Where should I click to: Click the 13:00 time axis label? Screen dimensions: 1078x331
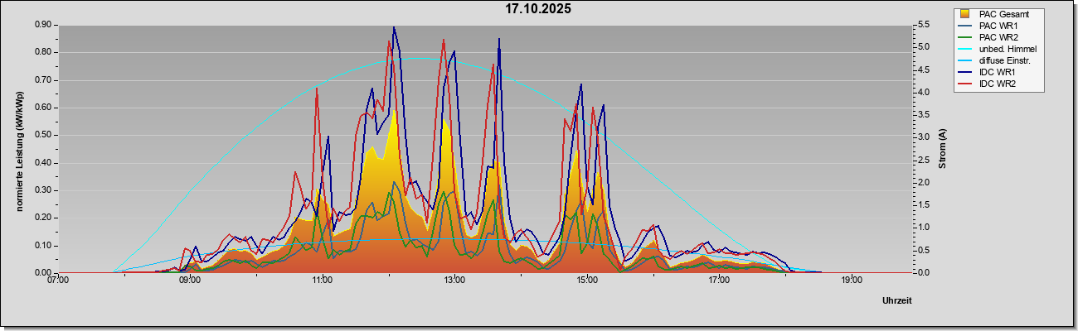pos(454,281)
